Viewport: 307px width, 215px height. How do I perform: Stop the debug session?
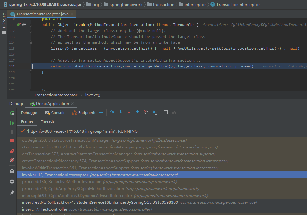[12, 141]
